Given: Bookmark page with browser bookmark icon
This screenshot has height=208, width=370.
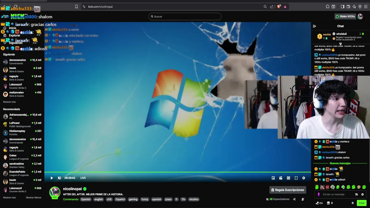Looking at the screenshot, I should click(x=76, y=7).
